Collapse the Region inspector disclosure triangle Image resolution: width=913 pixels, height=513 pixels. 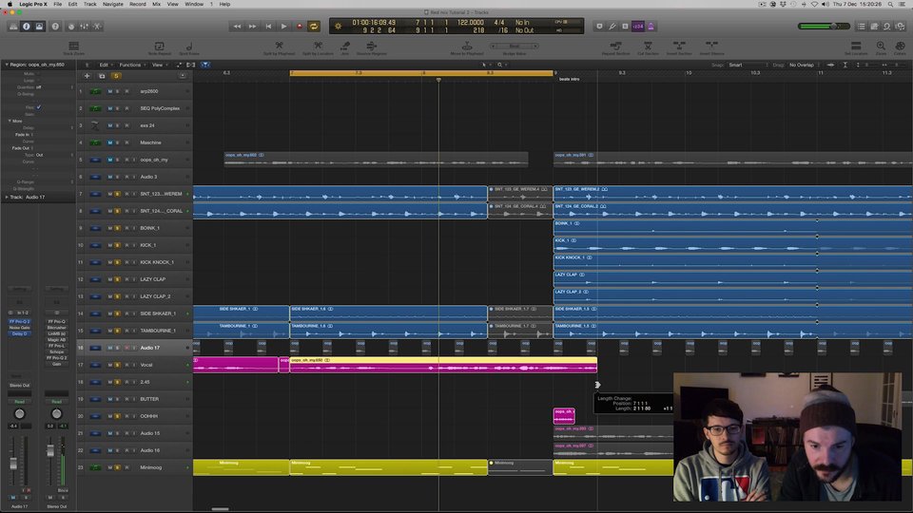click(x=7, y=65)
